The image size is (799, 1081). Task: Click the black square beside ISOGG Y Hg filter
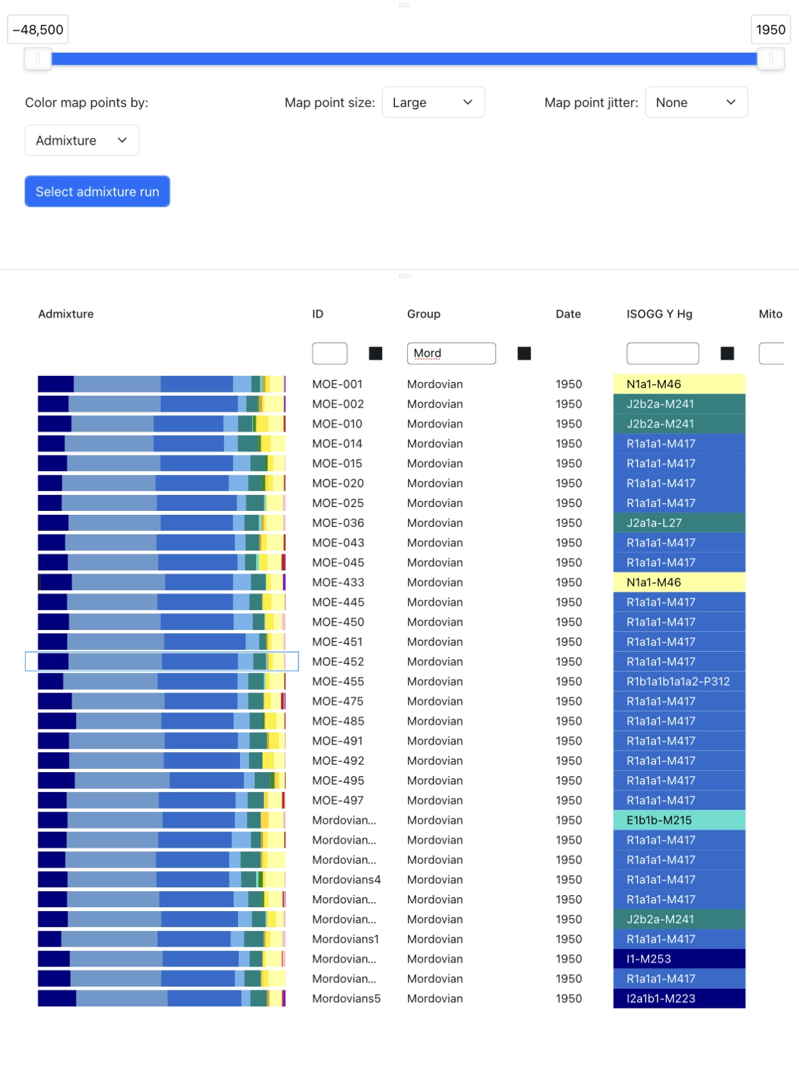click(x=727, y=353)
